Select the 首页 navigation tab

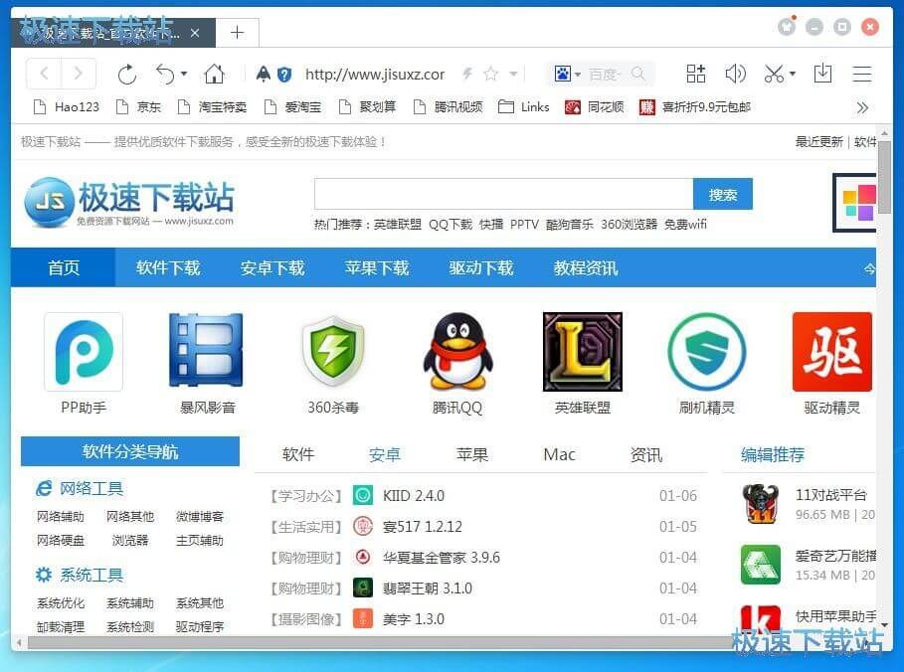click(x=64, y=268)
